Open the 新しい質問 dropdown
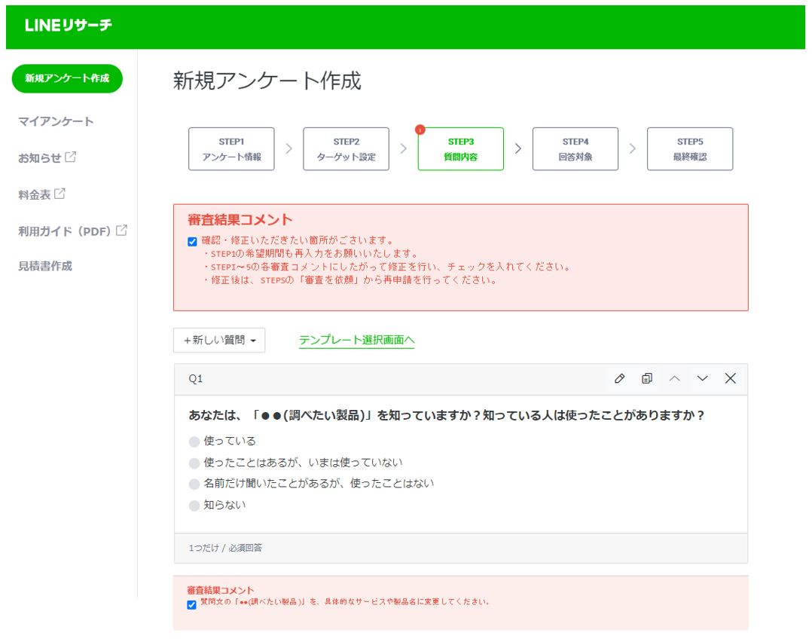Viewport: 812px width, 642px height. (x=219, y=341)
